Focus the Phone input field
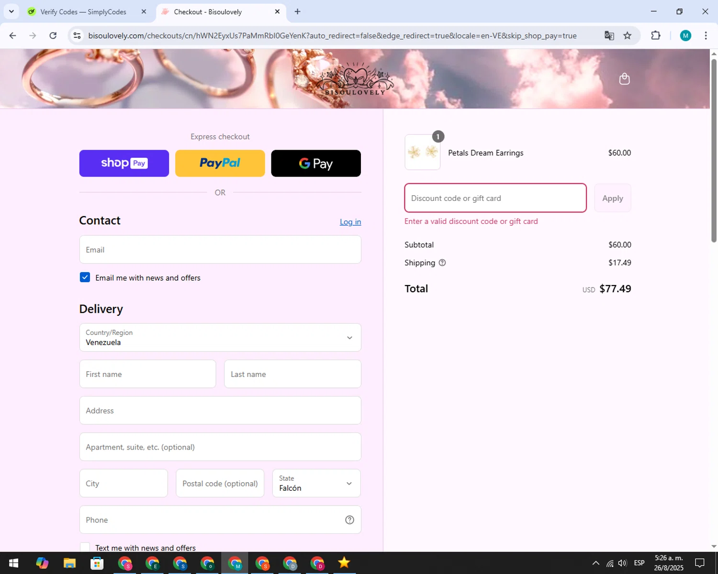This screenshot has height=574, width=718. pos(220,520)
